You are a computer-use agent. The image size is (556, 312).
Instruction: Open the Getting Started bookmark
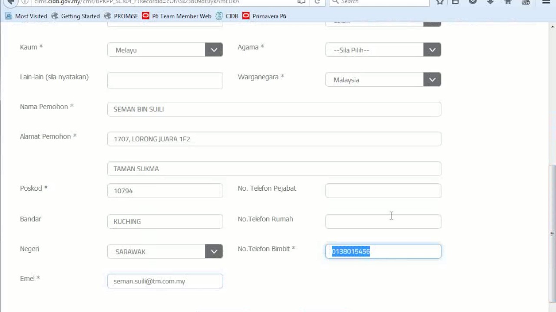click(x=76, y=16)
